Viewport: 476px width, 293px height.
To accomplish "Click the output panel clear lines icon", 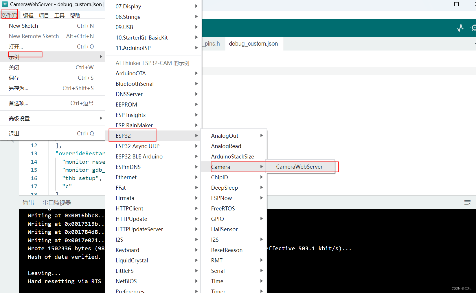I will (467, 202).
